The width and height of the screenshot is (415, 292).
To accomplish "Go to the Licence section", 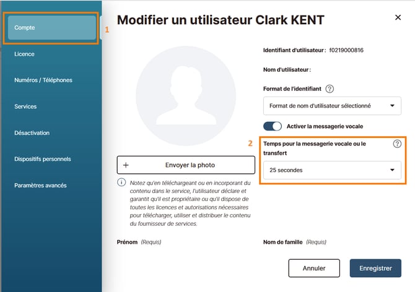I will 24,54.
